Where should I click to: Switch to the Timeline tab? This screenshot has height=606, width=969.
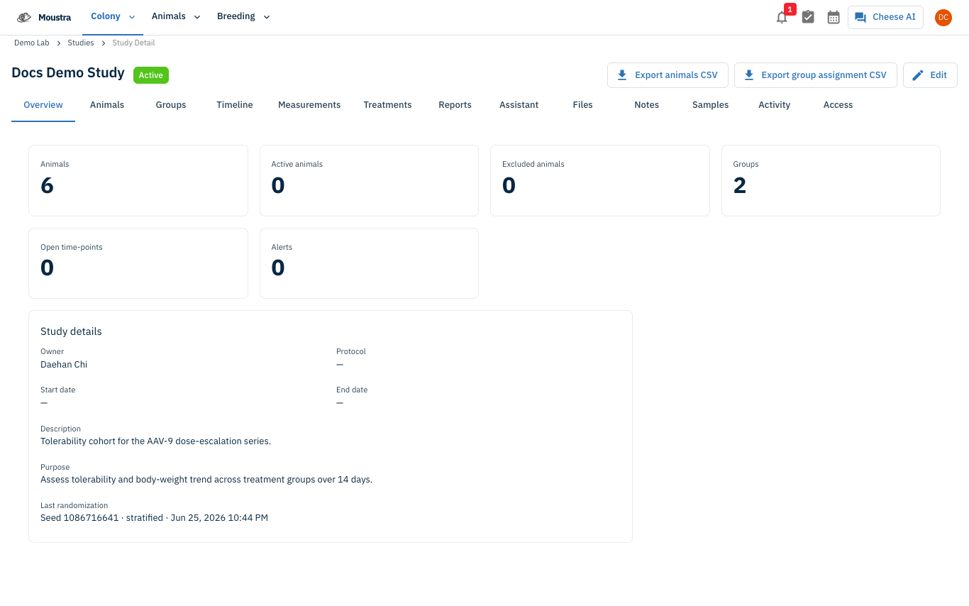pos(235,105)
